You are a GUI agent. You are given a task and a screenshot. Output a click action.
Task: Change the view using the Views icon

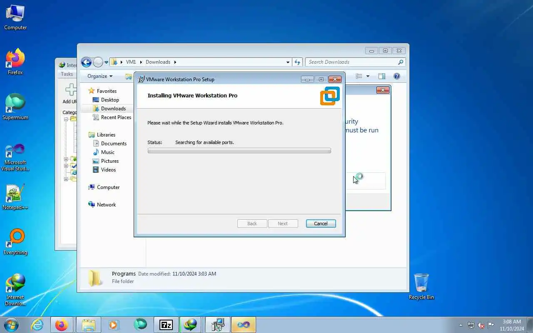(359, 76)
